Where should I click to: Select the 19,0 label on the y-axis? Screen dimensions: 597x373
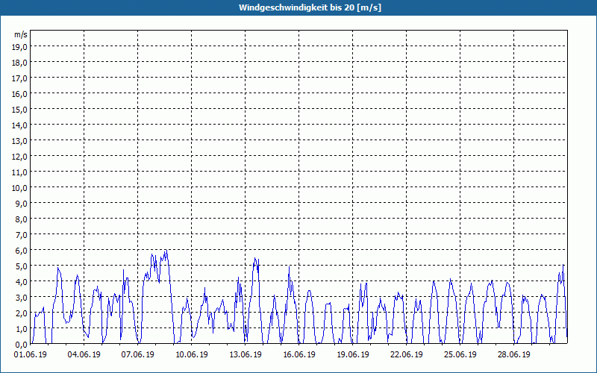pyautogui.click(x=20, y=46)
